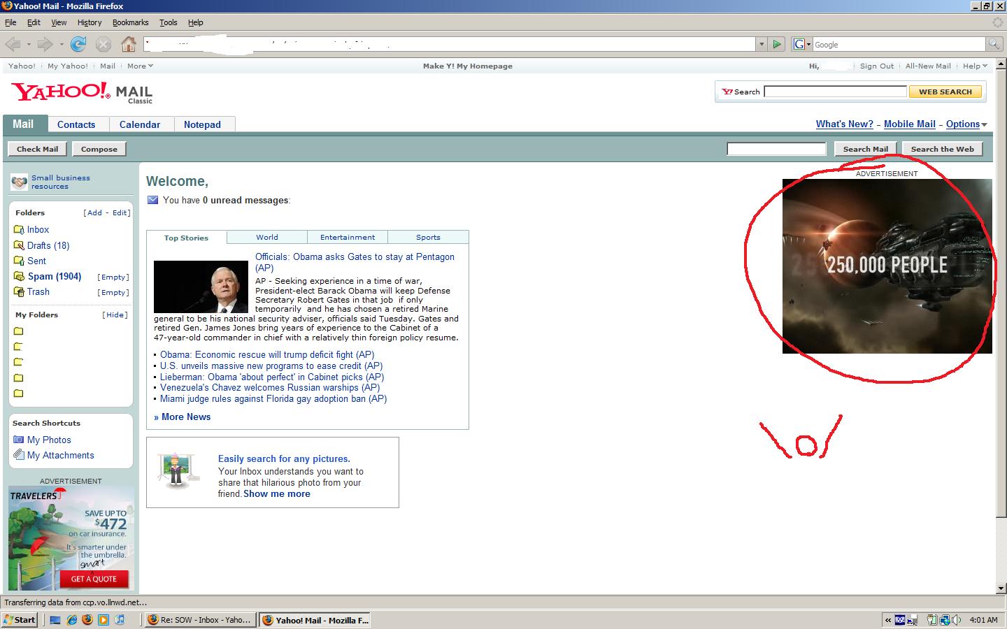Click the My Photos icon

click(19, 440)
